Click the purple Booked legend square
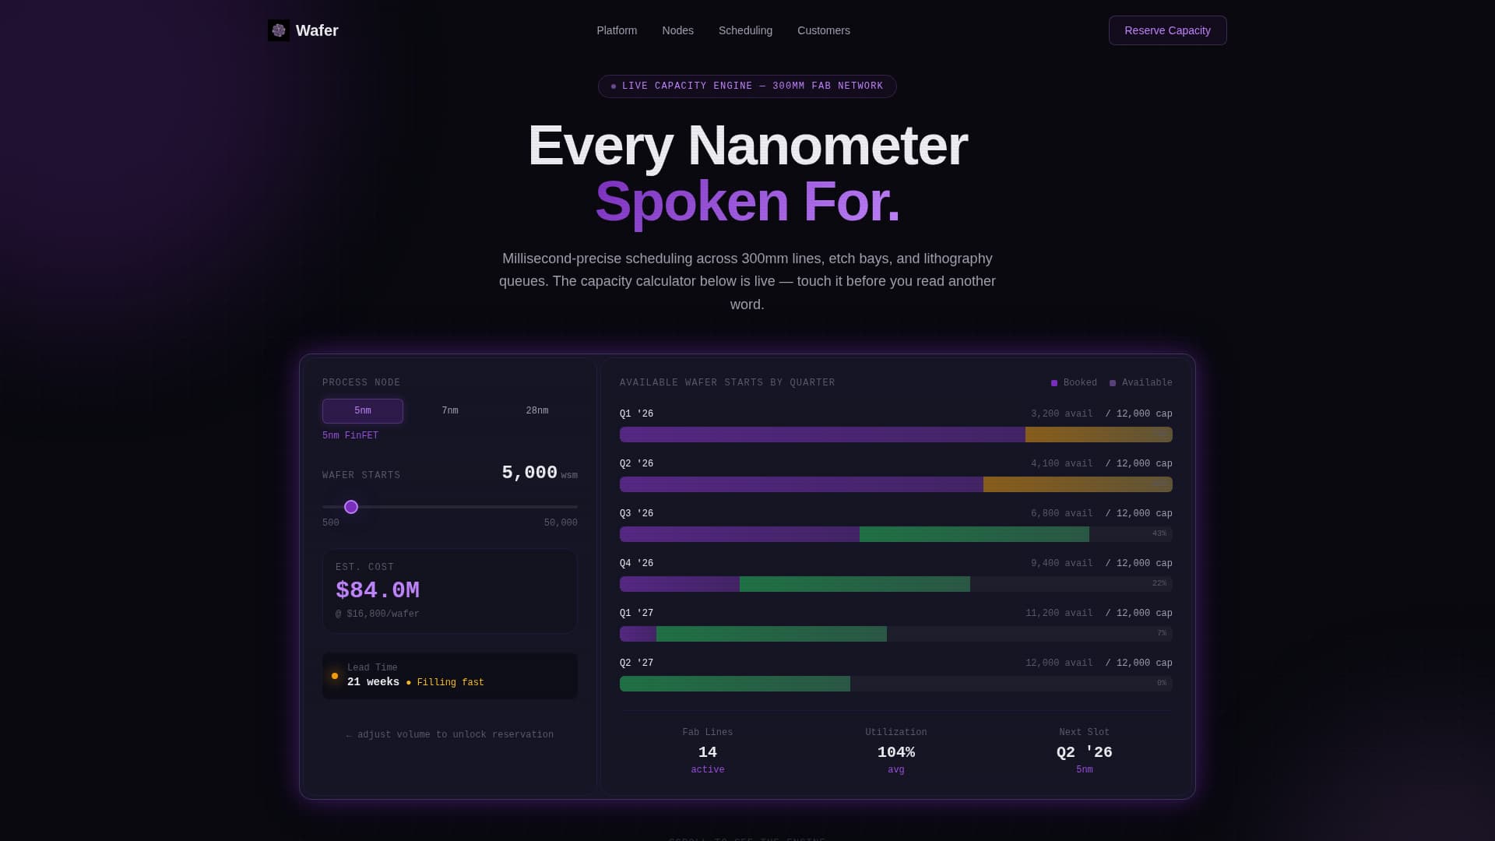The image size is (1495, 841). (x=1054, y=382)
